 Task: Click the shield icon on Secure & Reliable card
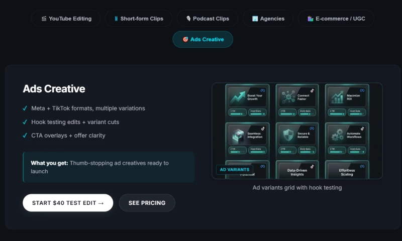[x=289, y=135]
